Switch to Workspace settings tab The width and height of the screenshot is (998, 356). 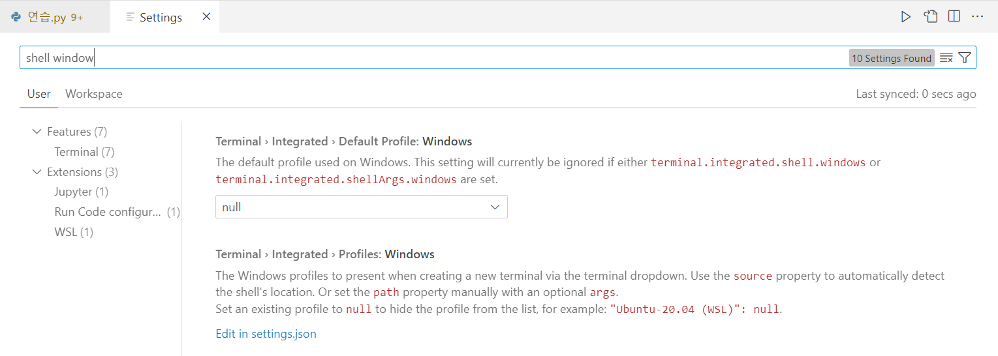(x=93, y=94)
